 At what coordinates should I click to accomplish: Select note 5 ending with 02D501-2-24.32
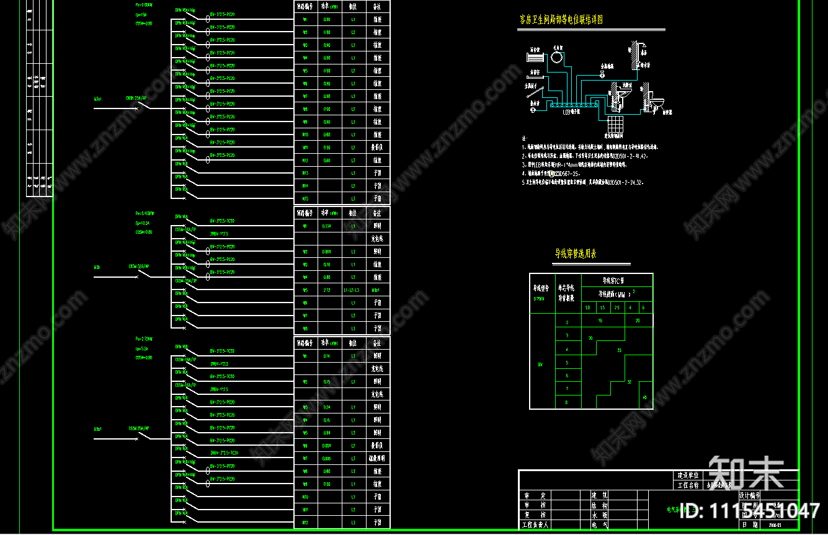pyautogui.click(x=583, y=183)
